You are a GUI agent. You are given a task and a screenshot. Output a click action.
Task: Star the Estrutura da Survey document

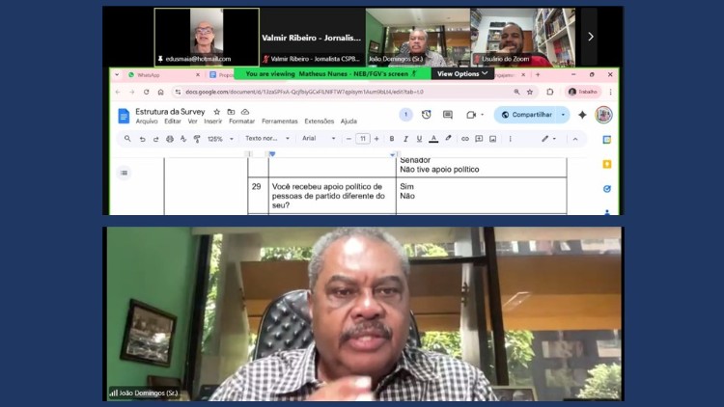coord(216,112)
